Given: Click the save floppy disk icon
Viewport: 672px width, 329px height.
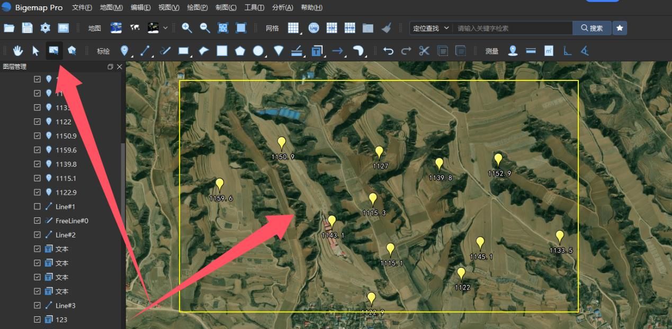Looking at the screenshot, I should [x=27, y=28].
